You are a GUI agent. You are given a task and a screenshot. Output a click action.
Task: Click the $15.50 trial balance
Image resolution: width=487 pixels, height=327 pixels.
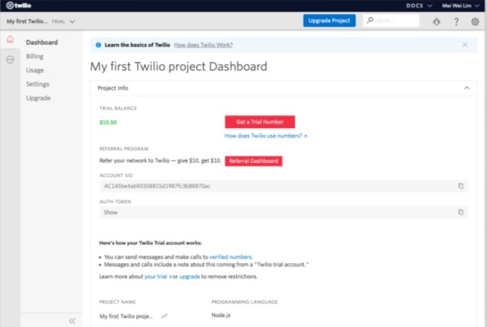pyautogui.click(x=108, y=122)
